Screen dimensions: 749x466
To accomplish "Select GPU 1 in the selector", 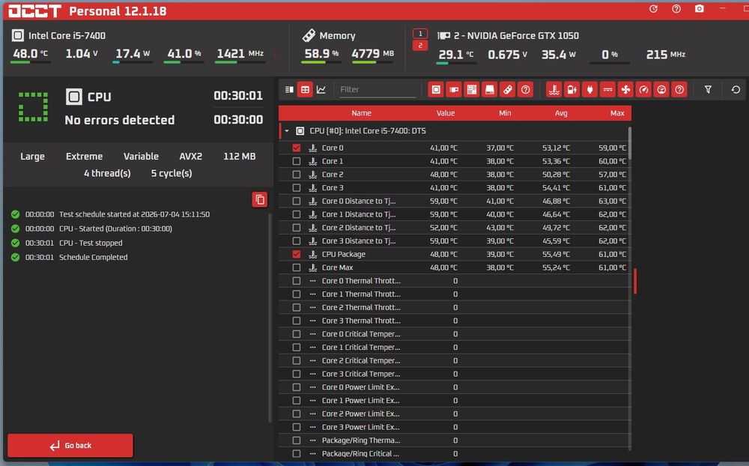I will (420, 34).
